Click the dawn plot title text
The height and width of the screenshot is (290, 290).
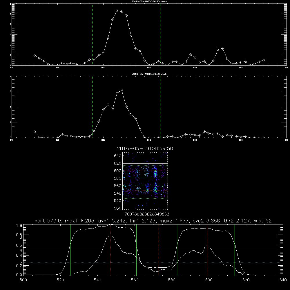[x=149, y=1]
